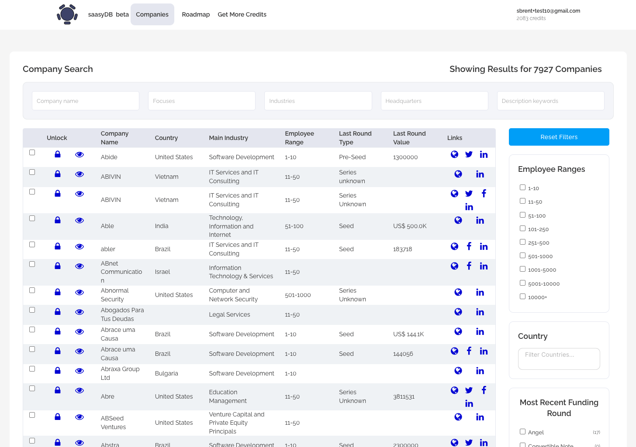Click the Employee Range column header
Viewport: 636px width, 447px height.
300,138
